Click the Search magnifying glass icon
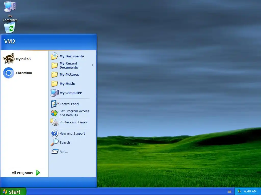 tap(55, 142)
